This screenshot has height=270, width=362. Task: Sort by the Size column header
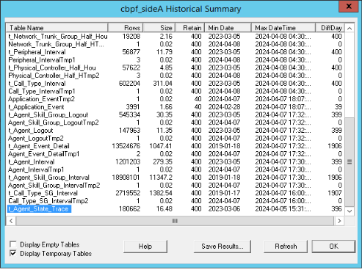(x=159, y=28)
